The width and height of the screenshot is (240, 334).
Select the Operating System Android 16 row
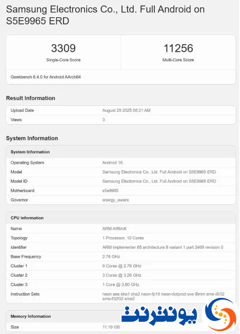[121, 163]
